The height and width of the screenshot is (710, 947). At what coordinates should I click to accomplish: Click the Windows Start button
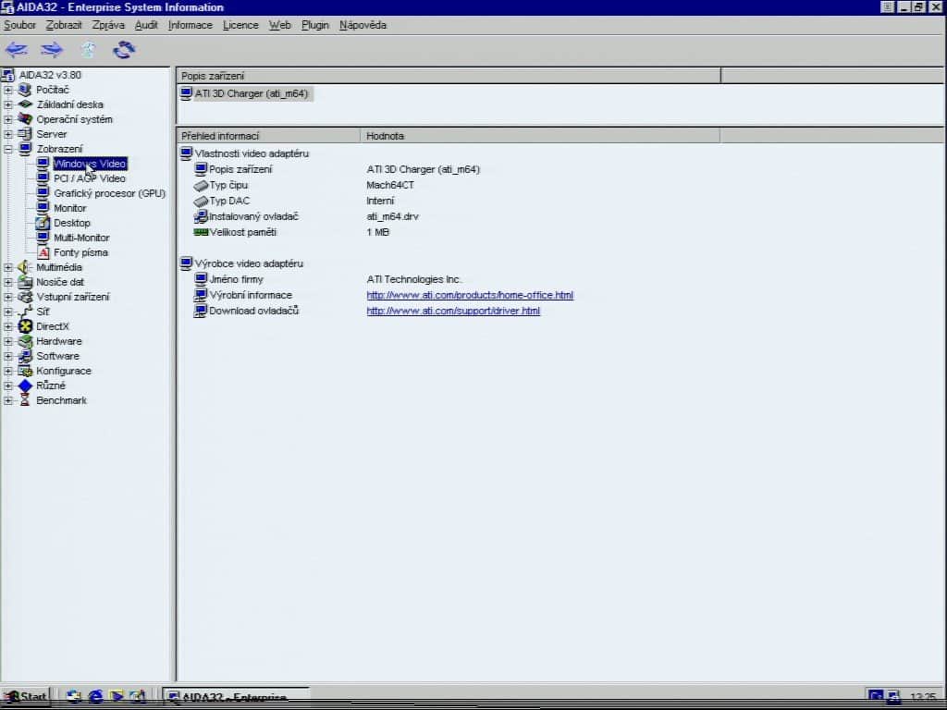click(x=25, y=696)
